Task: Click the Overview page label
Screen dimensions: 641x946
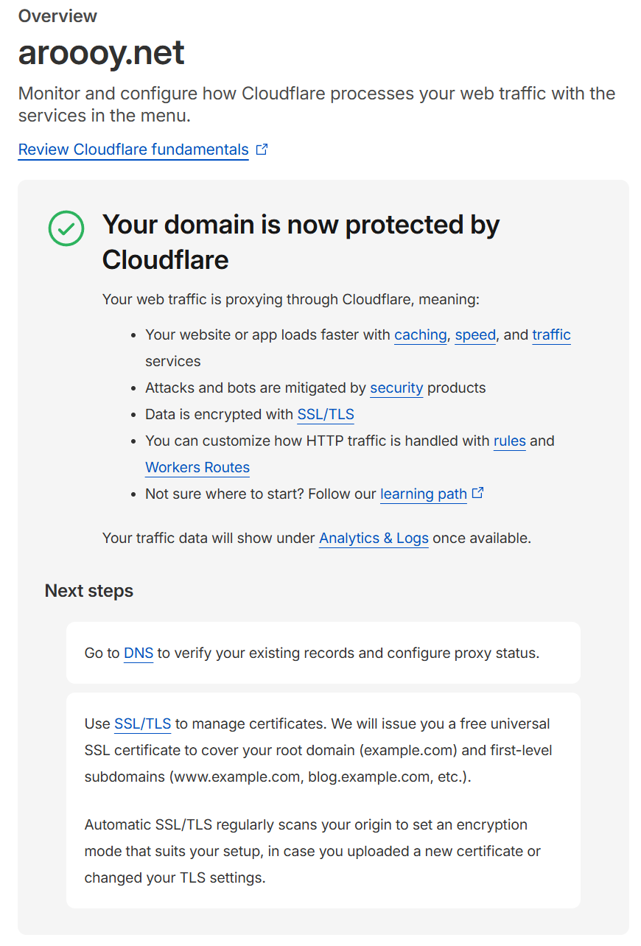Action: 57,16
